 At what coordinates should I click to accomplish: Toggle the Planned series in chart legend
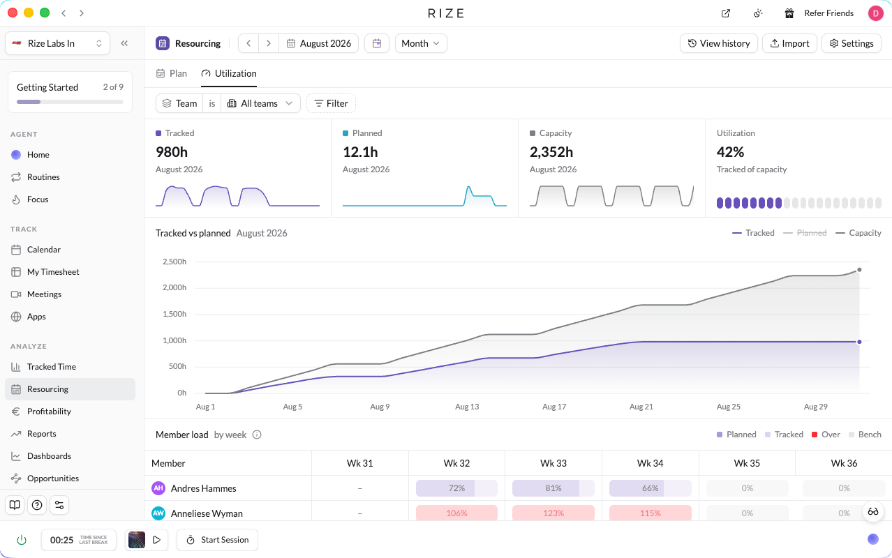click(805, 233)
